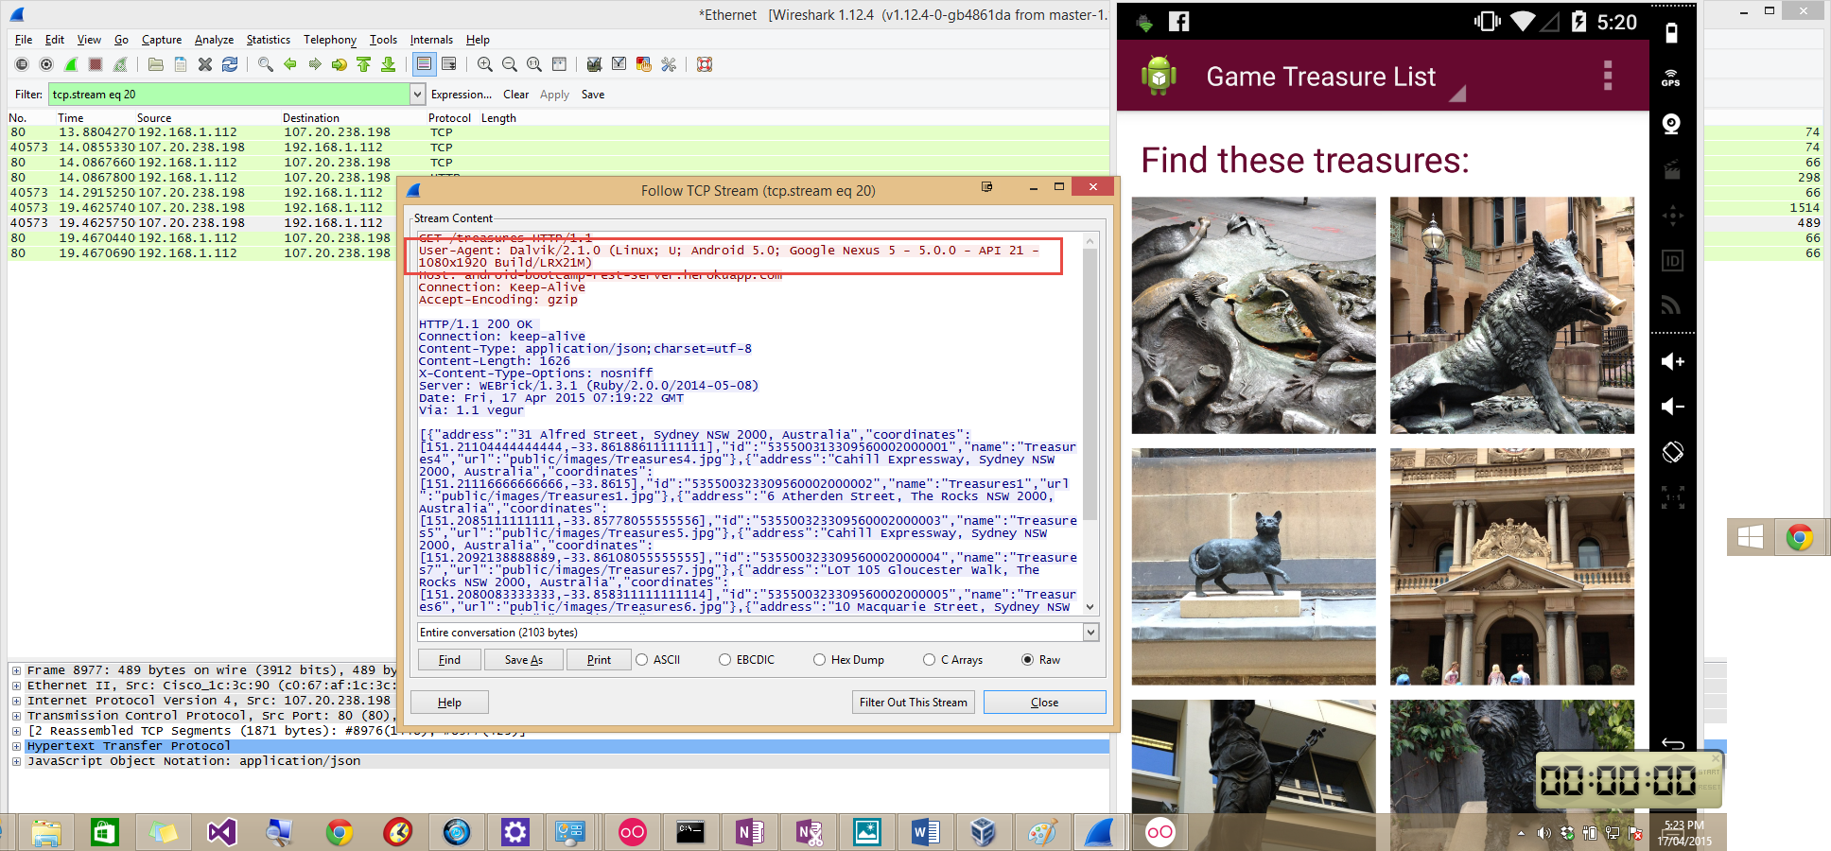Reload the capture file icon
The width and height of the screenshot is (1831, 851).
230,64
